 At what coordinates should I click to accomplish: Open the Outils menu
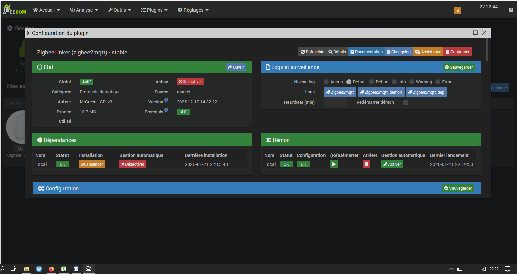[119, 10]
